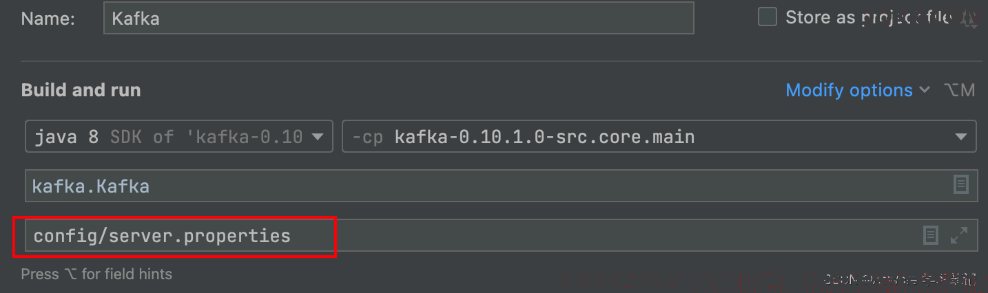Click the chevron next to Modify options
This screenshot has height=293, width=988.
(925, 90)
